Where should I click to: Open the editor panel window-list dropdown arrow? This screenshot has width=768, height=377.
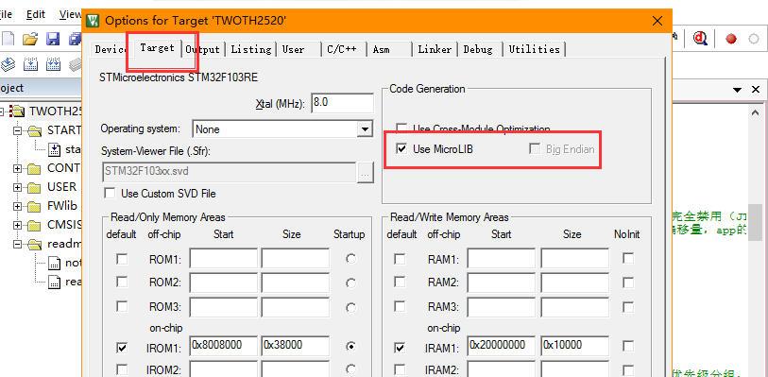pos(737,90)
